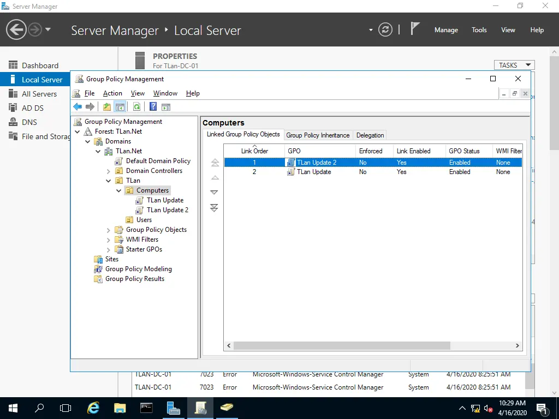559x419 pixels.
Task: Open the blue Help question mark icon
Action: coord(153,106)
